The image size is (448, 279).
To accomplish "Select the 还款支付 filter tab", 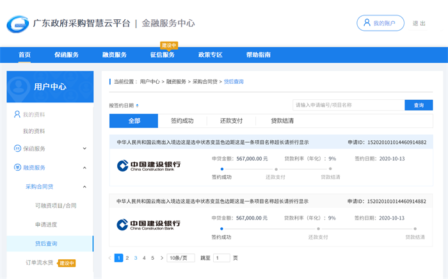I will click(x=231, y=121).
